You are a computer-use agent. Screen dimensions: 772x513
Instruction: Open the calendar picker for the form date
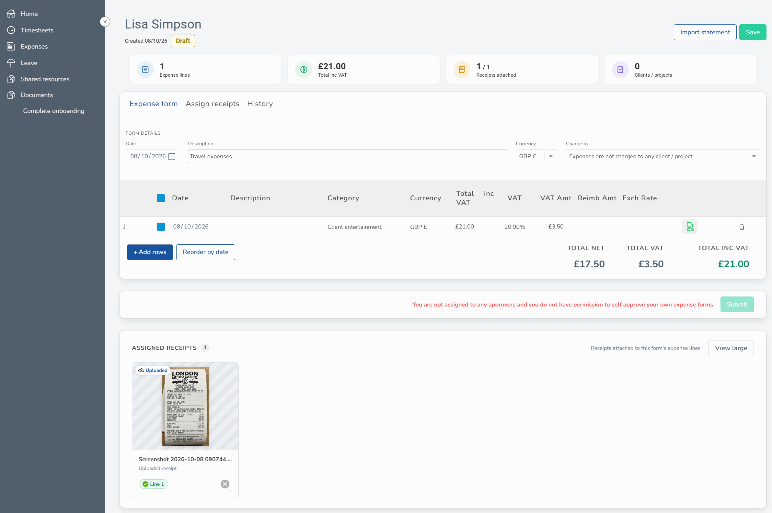coord(172,156)
